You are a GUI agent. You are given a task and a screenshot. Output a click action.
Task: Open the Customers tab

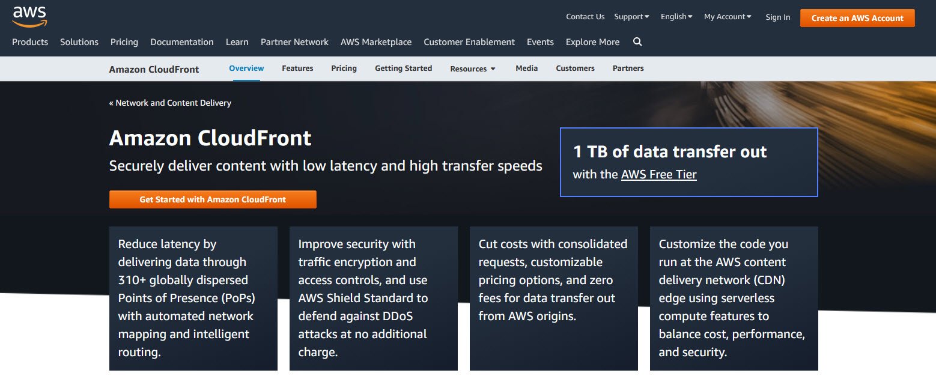tap(575, 68)
